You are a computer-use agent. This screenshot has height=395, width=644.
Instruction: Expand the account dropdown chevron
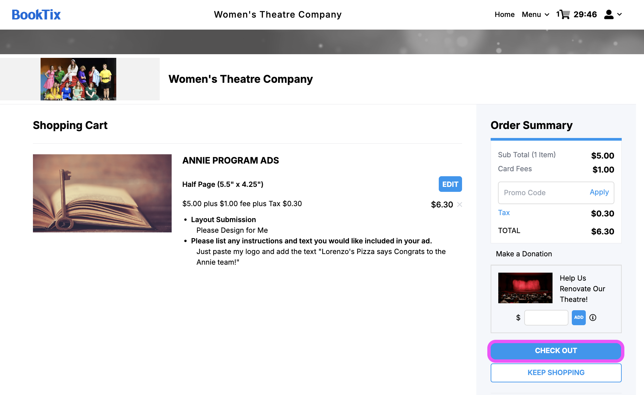click(x=619, y=14)
